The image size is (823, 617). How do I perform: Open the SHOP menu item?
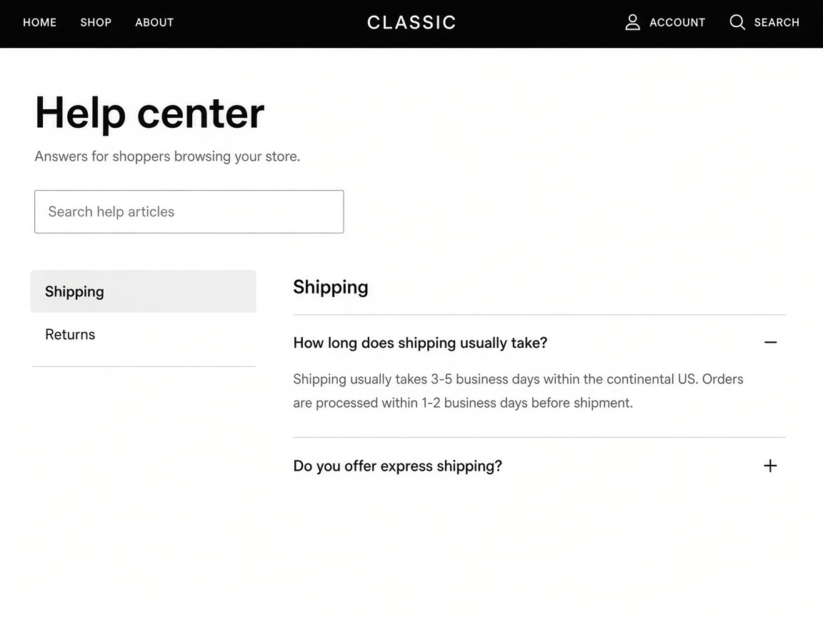click(96, 23)
